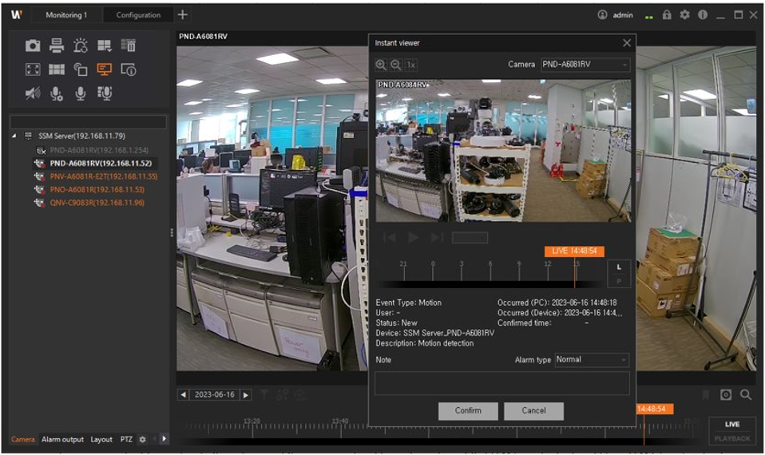765x455 pixels.
Task: Click the orange monitor icon
Action: click(104, 70)
